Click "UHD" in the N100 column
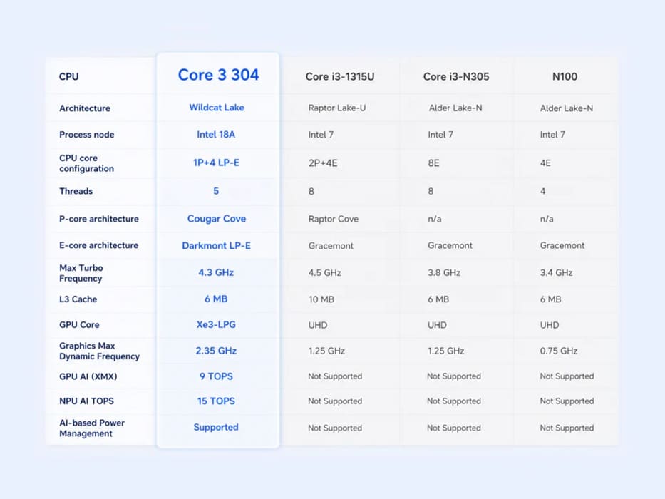The height and width of the screenshot is (499, 665). (x=550, y=325)
